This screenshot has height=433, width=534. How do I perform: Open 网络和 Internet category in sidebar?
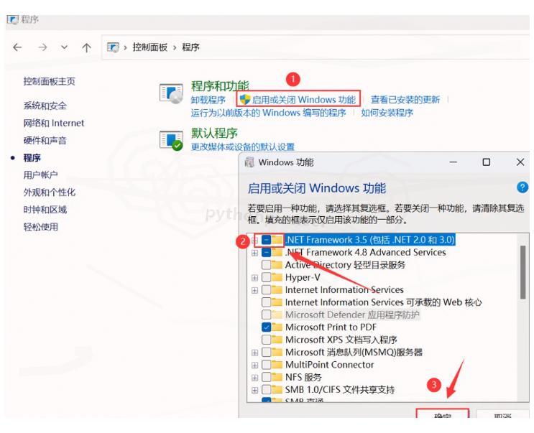pyautogui.click(x=53, y=123)
